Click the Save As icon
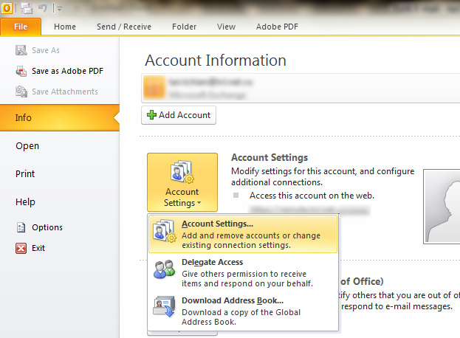 (x=21, y=50)
